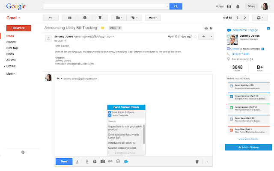Click View More Actions link
This screenshot has width=274, height=171.
click(248, 139)
